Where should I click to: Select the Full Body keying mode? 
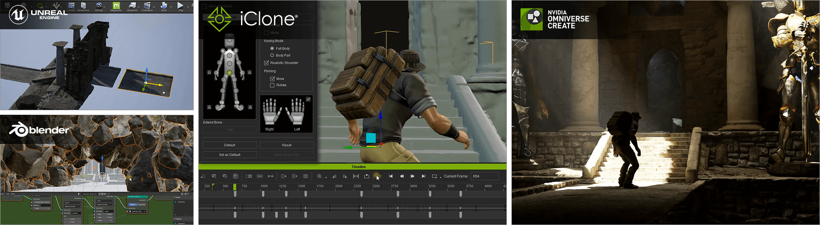272,48
